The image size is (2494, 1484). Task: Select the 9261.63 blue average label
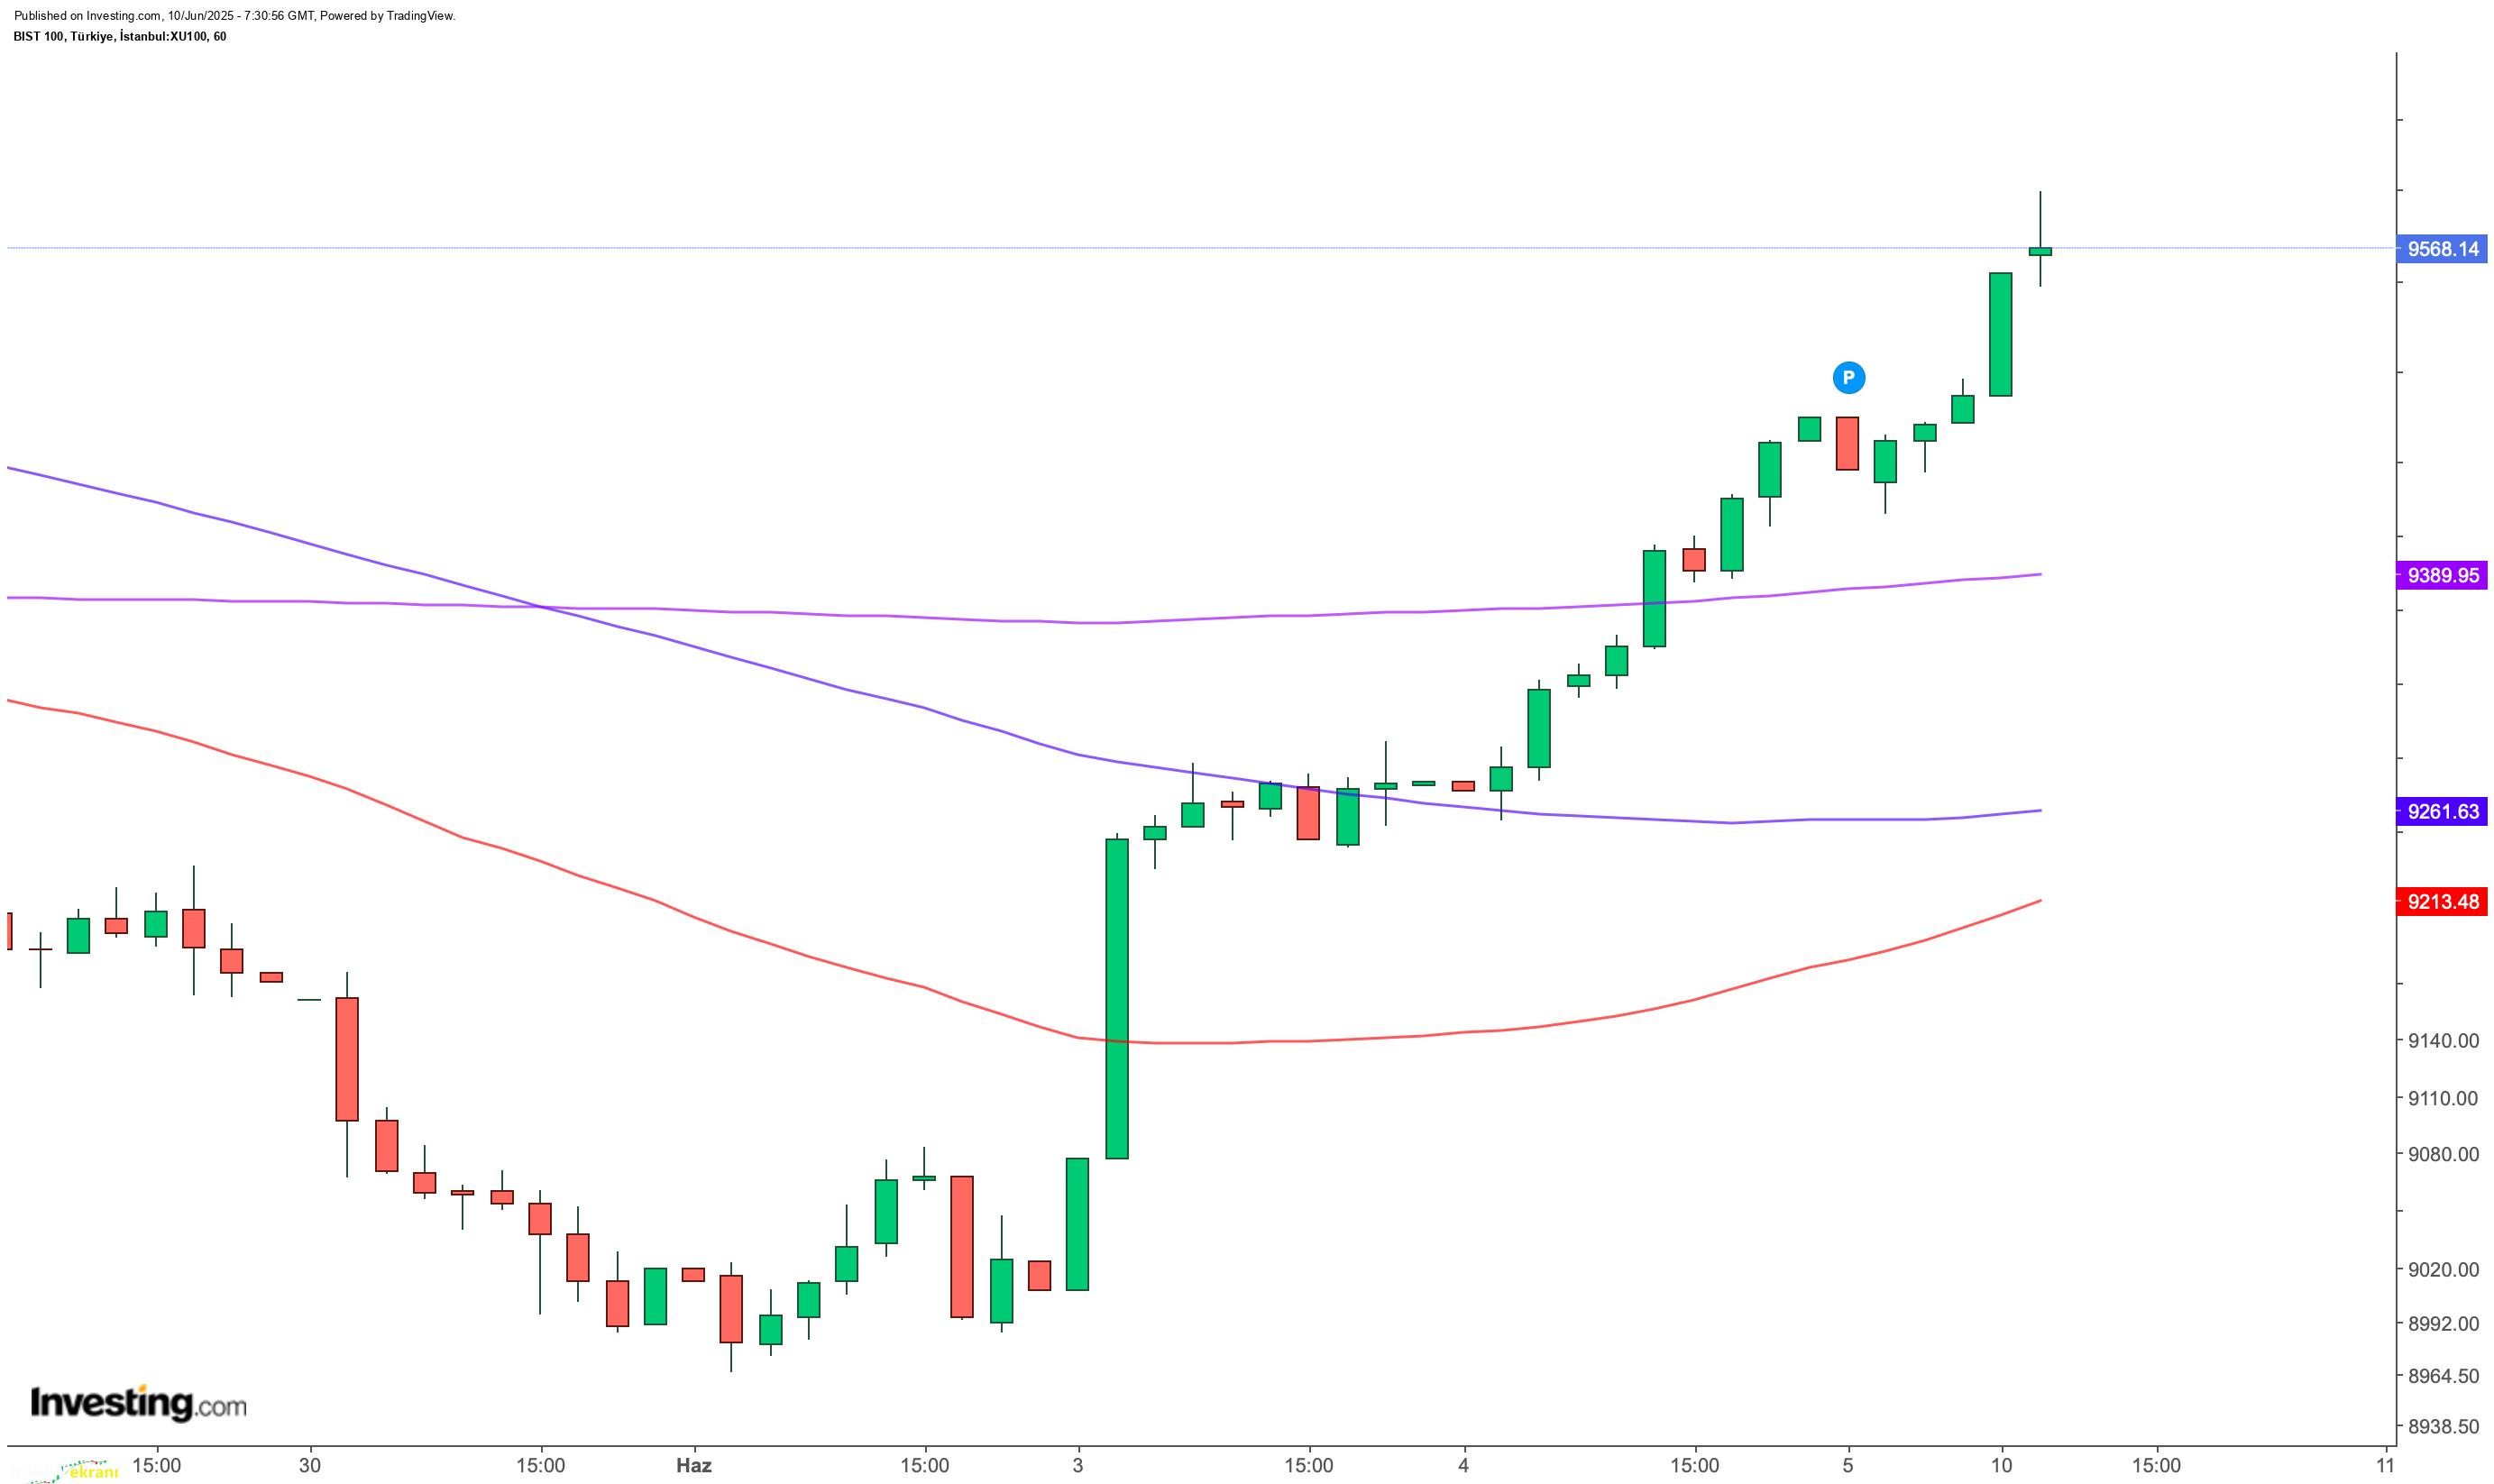pos(2443,811)
